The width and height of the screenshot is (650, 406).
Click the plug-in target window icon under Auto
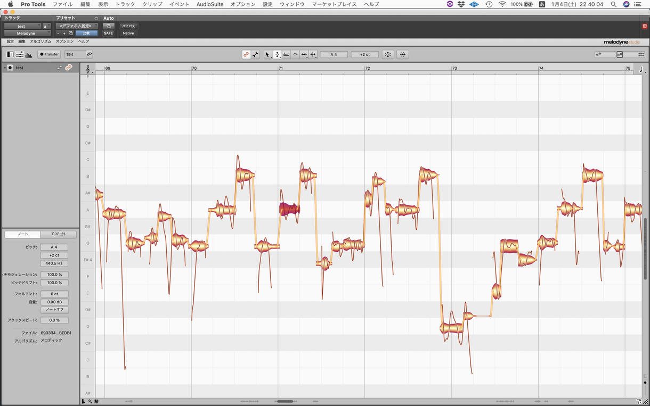[108, 26]
